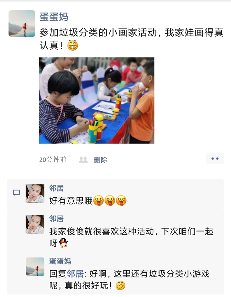
Task: Click the comment bubble icon
Action: point(16,192)
